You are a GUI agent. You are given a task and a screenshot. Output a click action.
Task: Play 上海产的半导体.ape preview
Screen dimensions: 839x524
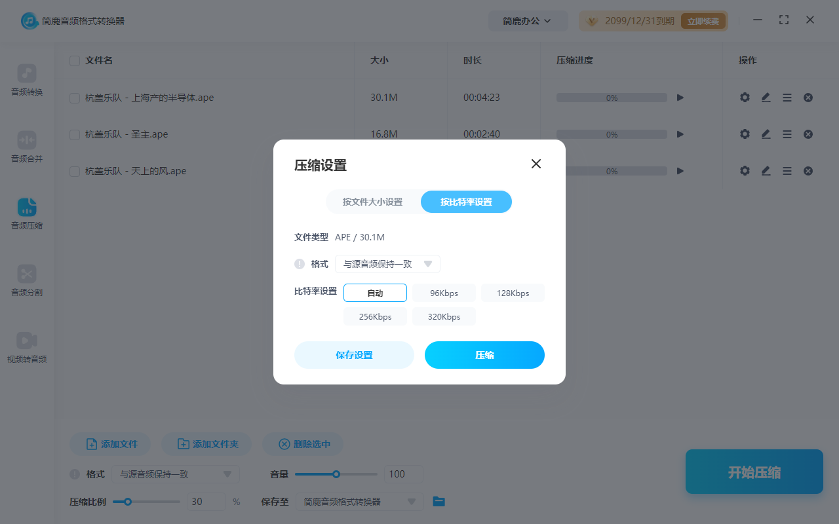click(680, 98)
